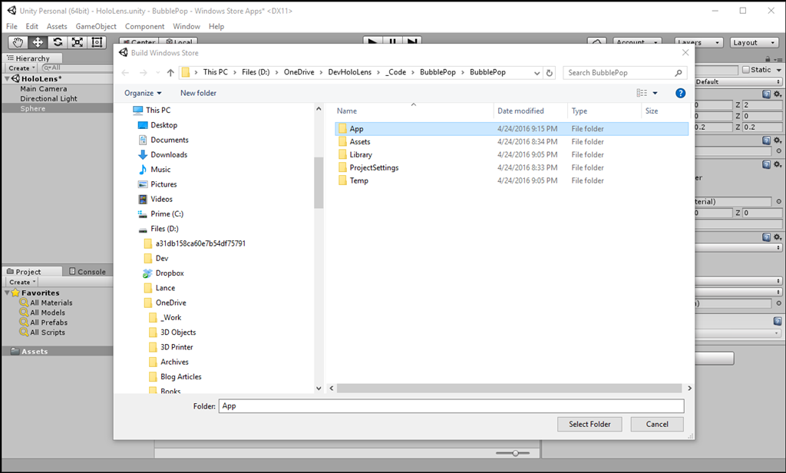
Task: Open the Component menu
Action: pos(145,27)
